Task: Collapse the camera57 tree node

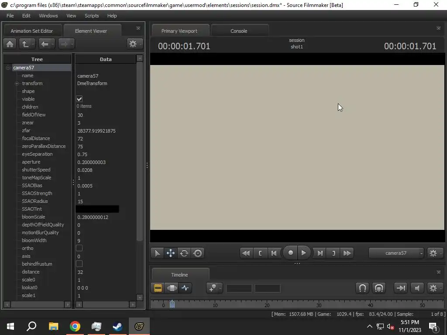Action: tap(8, 68)
